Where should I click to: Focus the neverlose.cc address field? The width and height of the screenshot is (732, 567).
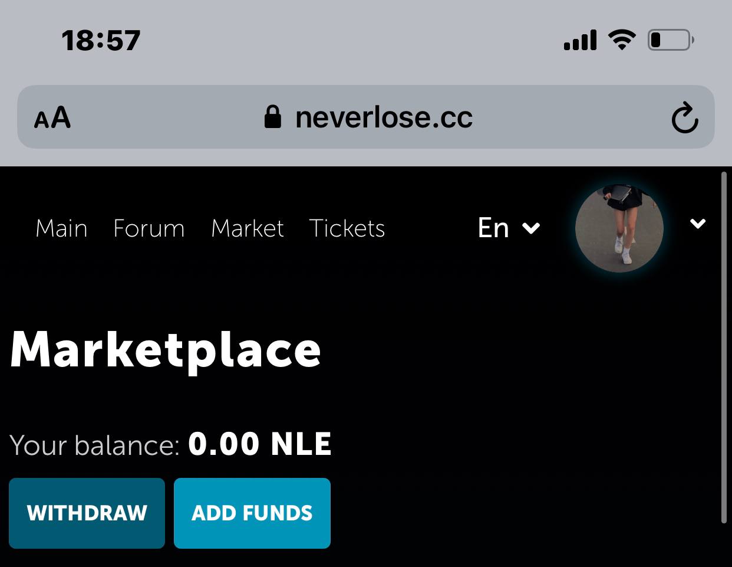click(383, 117)
